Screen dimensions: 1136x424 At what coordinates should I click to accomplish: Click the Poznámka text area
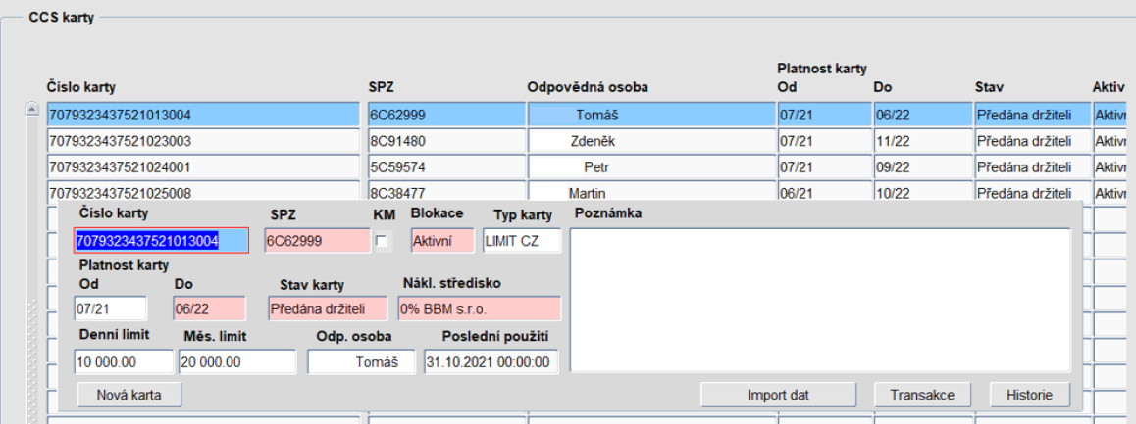point(820,300)
